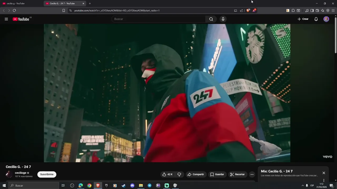Dislike the video with thumbs down

pyautogui.click(x=179, y=174)
